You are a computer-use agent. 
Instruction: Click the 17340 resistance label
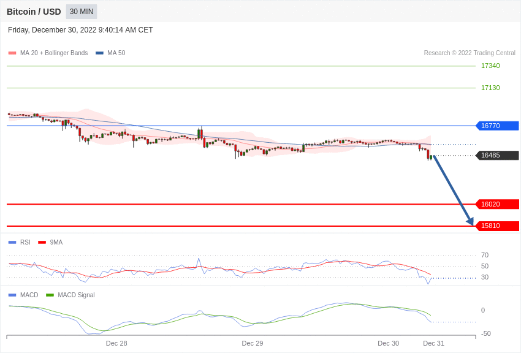[490, 66]
